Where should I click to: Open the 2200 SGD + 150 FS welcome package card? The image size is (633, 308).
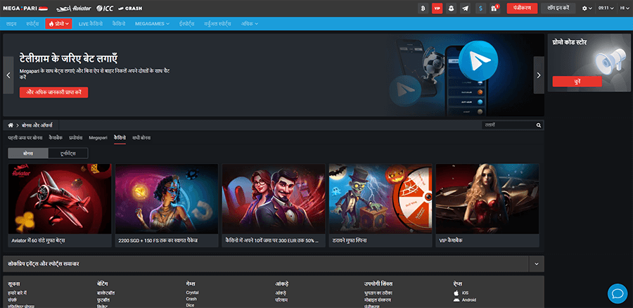click(167, 205)
